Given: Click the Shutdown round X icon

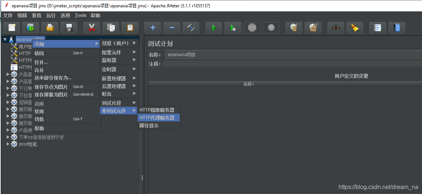Looking at the screenshot, I should 271,28.
